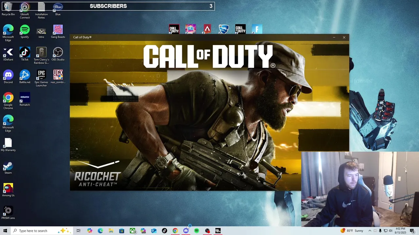Launch Rematch from the desktop
Screen dimensions: 419x235
tap(25, 99)
